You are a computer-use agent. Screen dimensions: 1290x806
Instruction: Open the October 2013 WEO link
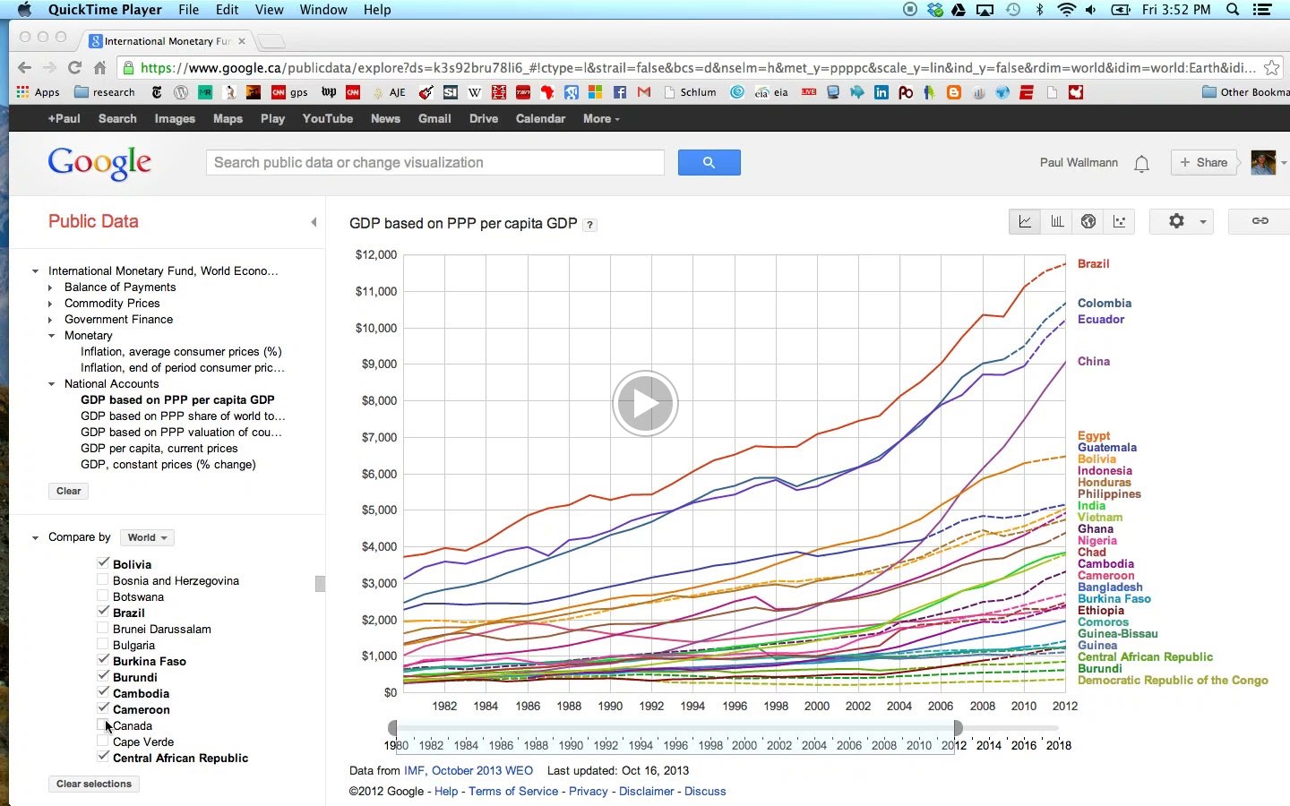tap(482, 770)
